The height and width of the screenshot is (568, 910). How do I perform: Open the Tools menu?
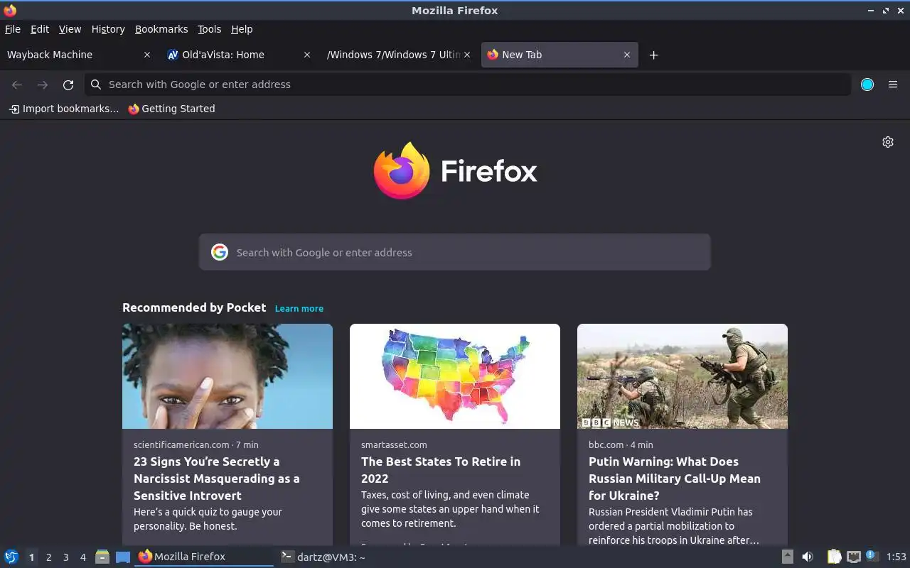pyautogui.click(x=210, y=29)
